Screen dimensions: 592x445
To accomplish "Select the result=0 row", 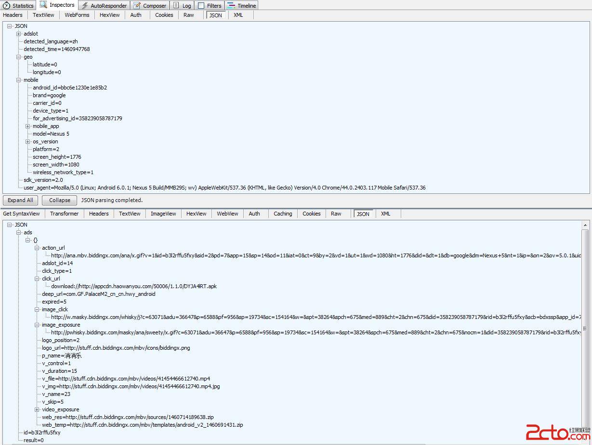I will coord(34,440).
